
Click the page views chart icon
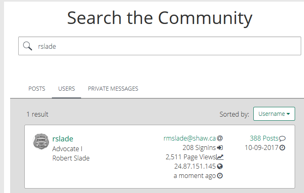click(x=220, y=157)
